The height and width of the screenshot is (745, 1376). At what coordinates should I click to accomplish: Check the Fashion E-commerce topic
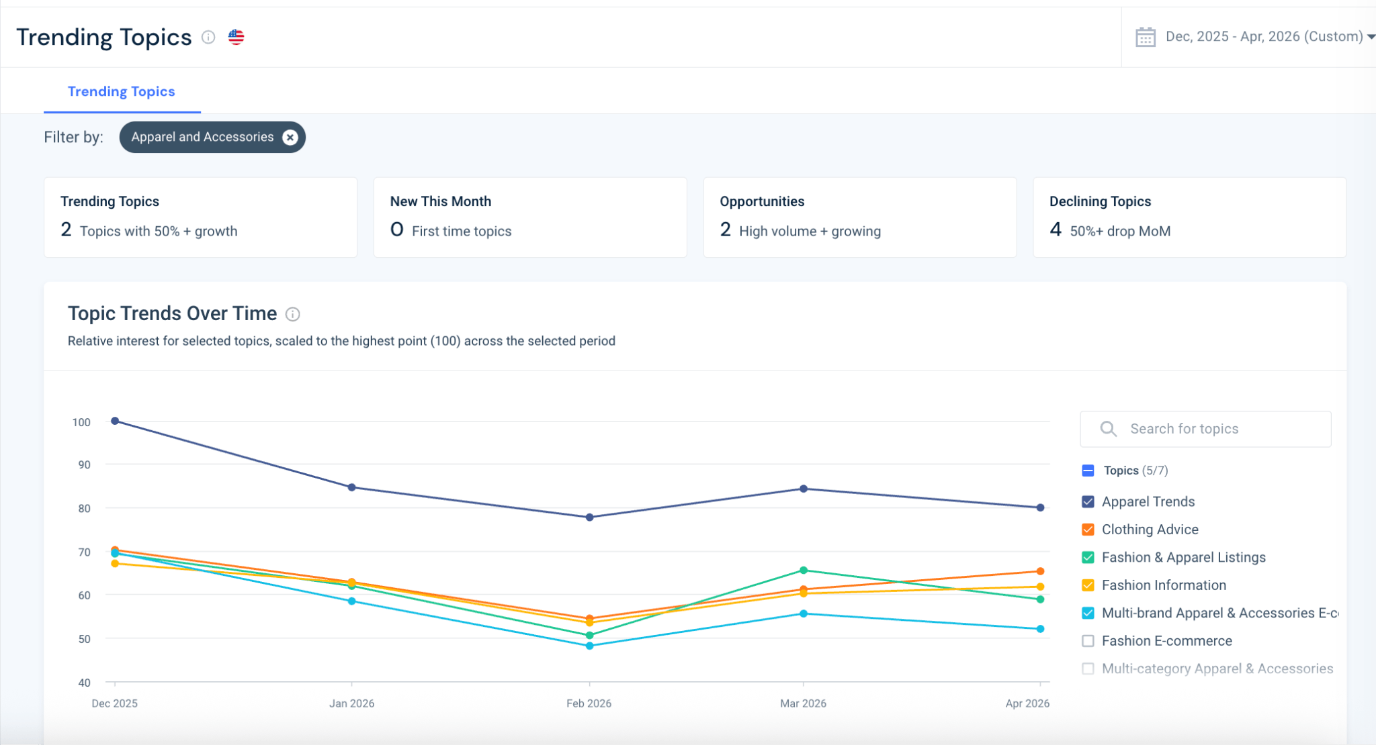click(x=1088, y=641)
